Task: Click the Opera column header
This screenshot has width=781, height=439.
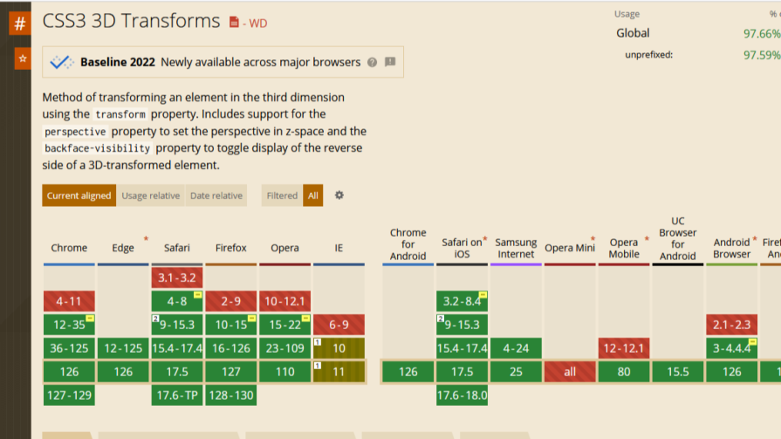Action: pyautogui.click(x=284, y=248)
